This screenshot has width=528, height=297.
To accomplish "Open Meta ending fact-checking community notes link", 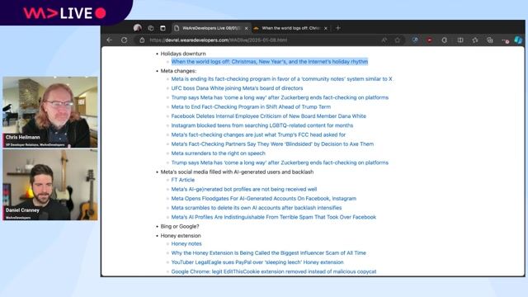I will [x=281, y=79].
